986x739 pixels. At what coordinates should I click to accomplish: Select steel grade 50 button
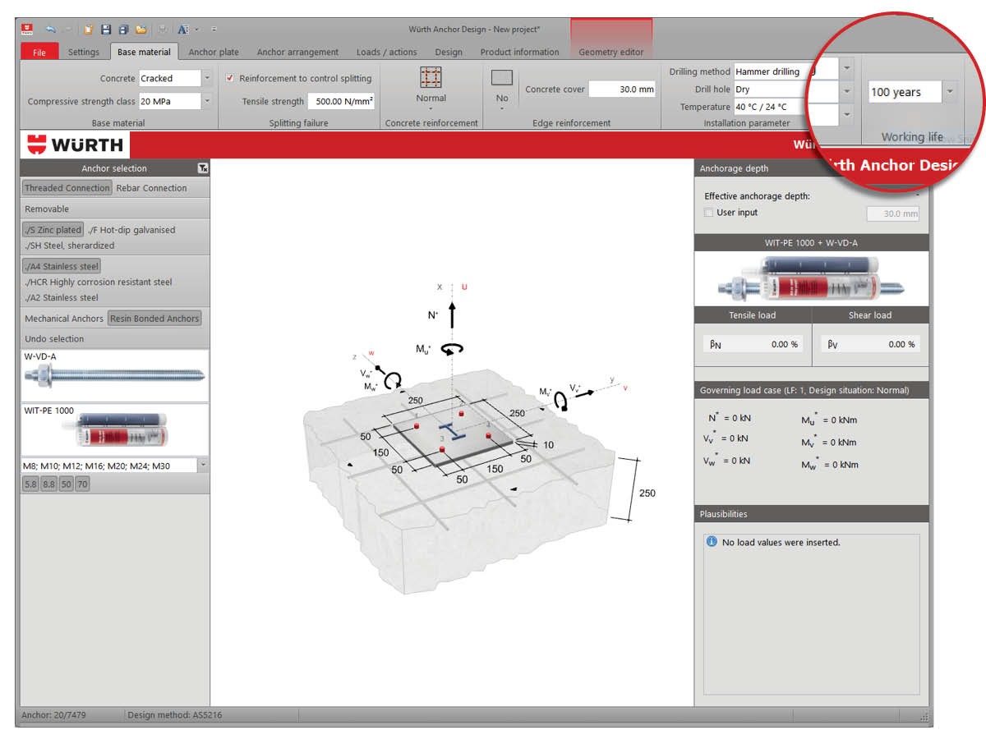pyautogui.click(x=66, y=484)
